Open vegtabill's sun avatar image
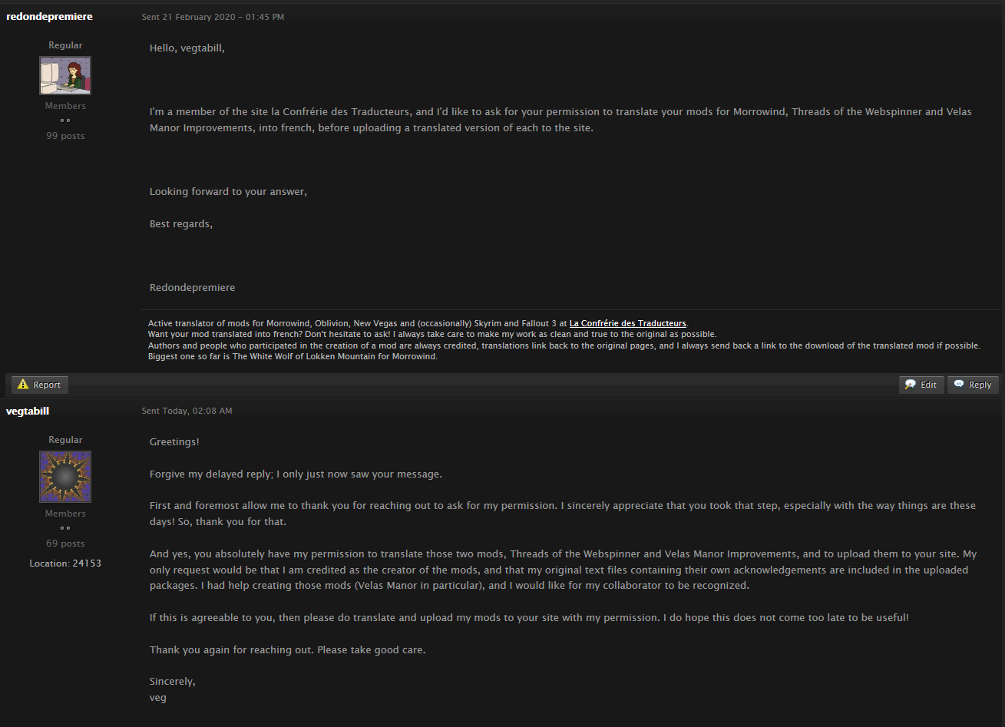This screenshot has height=727, width=1005. (65, 477)
